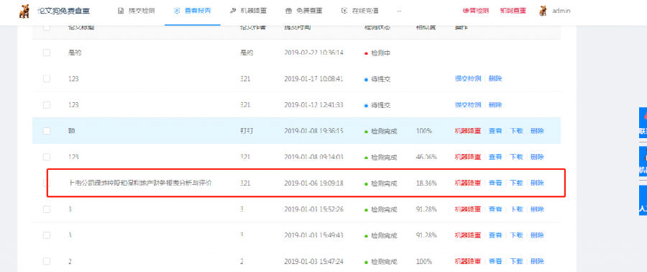Delete the 2019-01-17 10:08:41 entry
The height and width of the screenshot is (272, 647).
point(495,79)
